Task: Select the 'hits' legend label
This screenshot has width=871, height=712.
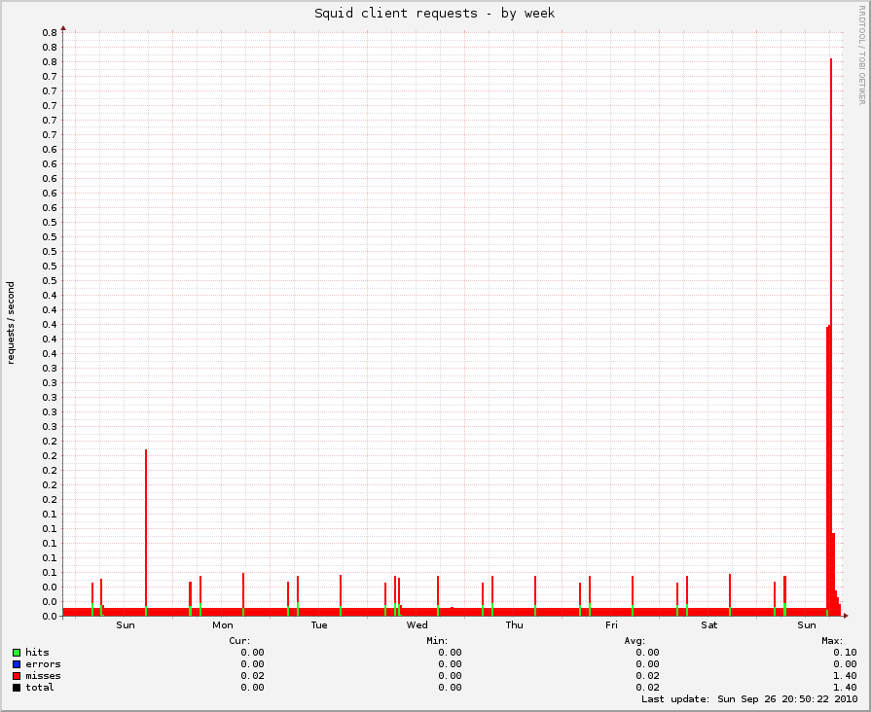Action: (37, 653)
